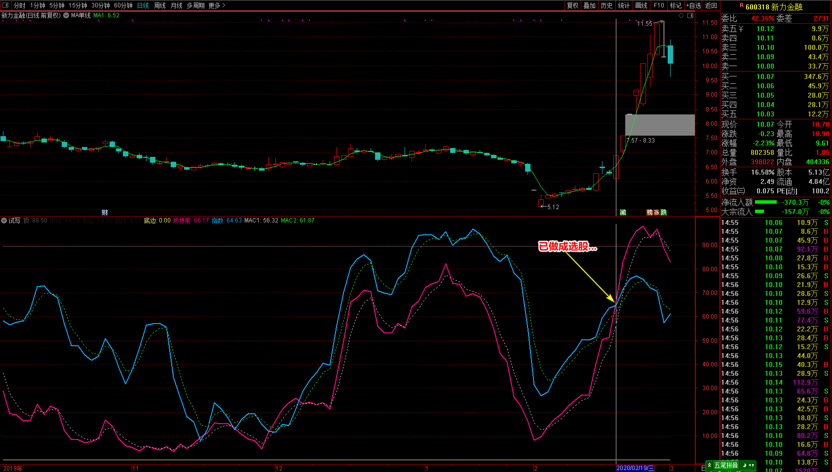Click tick row with volume 92.1万
This screenshot has width=832, height=472.
click(x=775, y=250)
